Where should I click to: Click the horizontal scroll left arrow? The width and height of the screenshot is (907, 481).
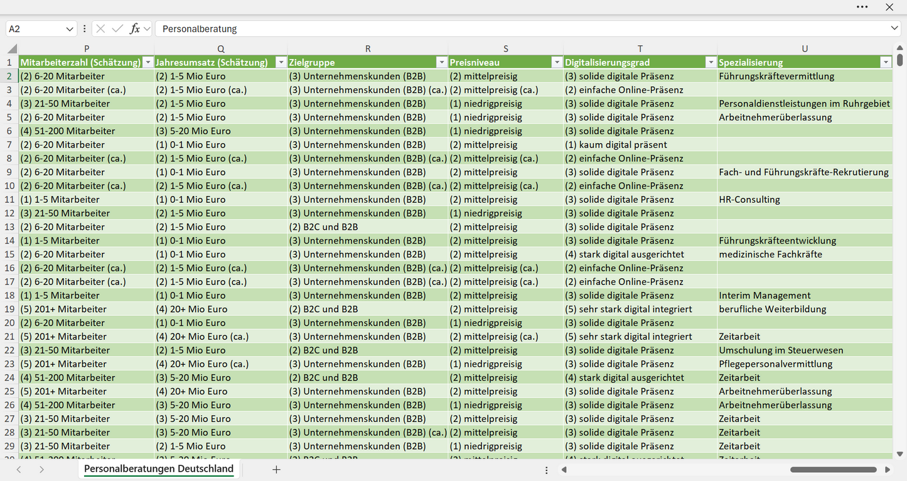coord(564,470)
